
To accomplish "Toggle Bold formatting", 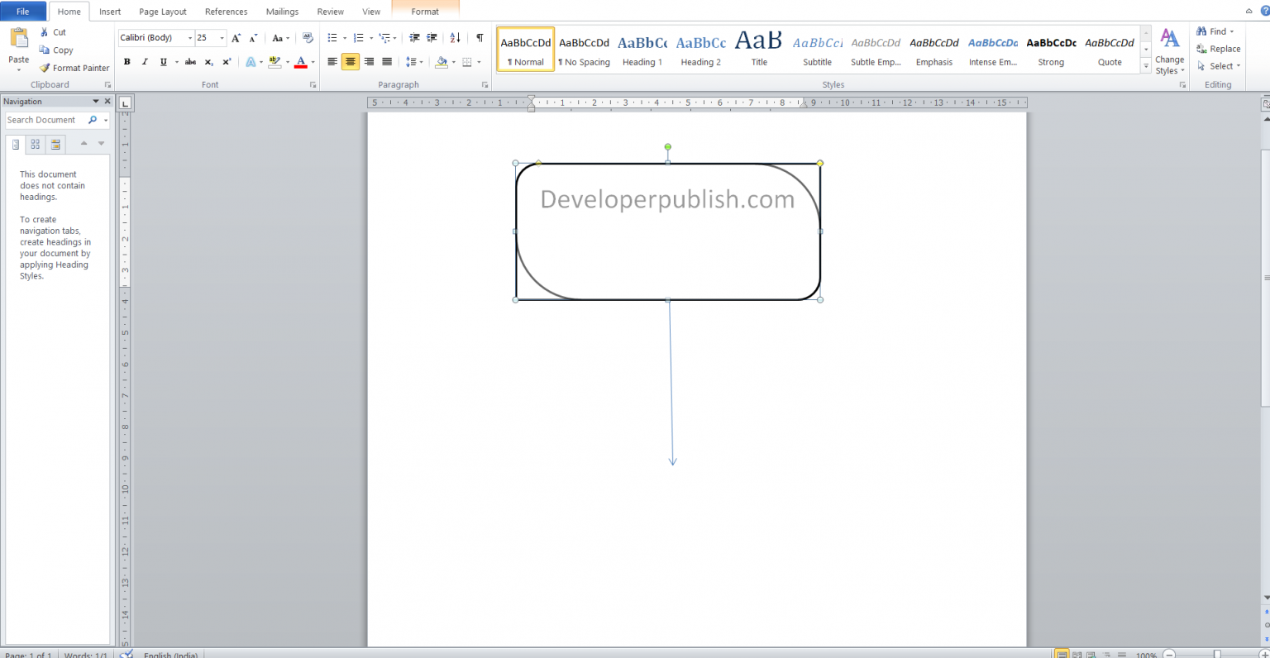I will (x=127, y=61).
